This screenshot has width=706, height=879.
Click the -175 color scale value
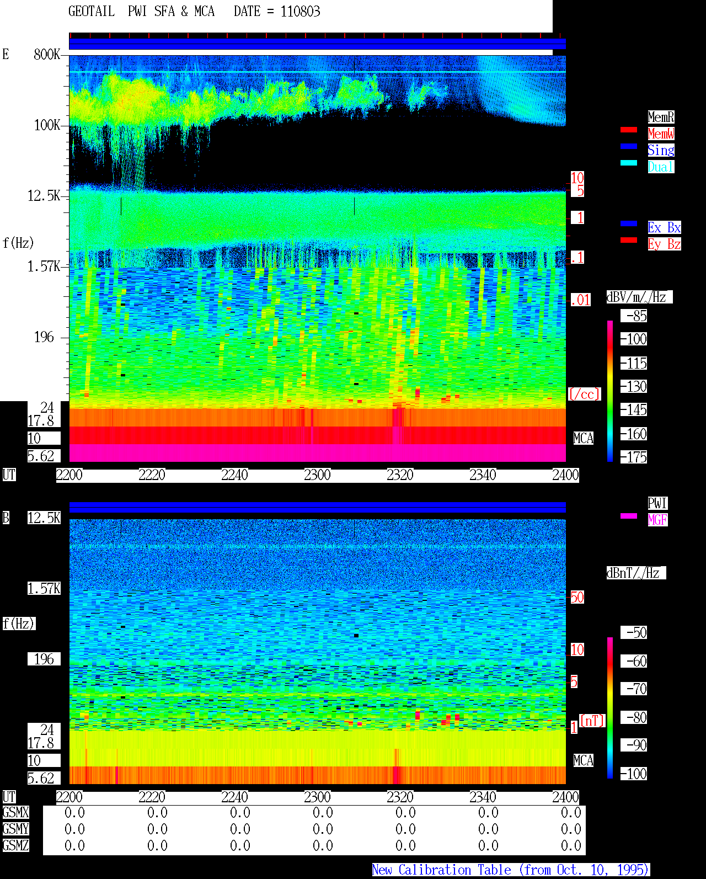click(x=634, y=457)
